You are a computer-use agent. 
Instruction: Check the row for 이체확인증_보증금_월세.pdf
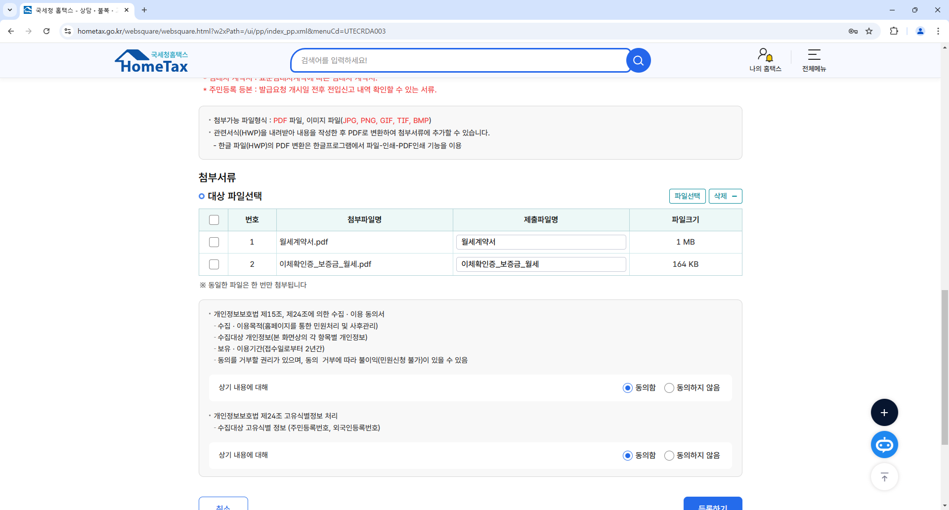point(214,264)
